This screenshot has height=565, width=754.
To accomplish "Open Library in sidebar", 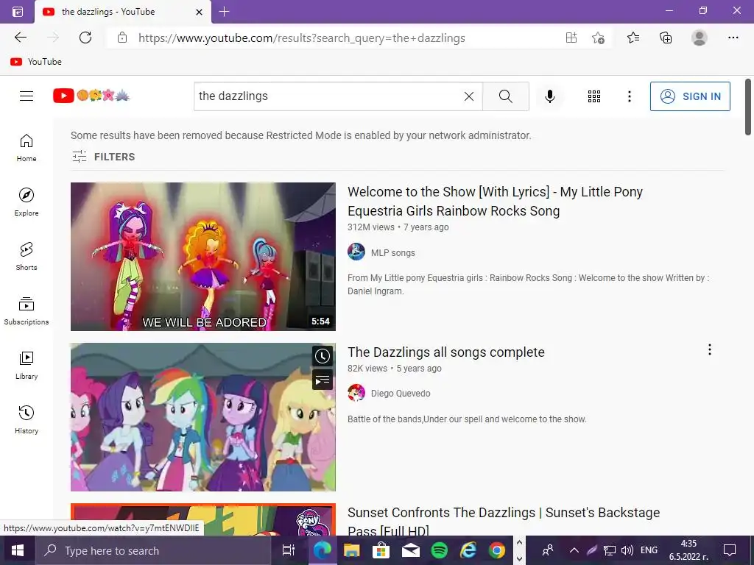I will [27, 366].
